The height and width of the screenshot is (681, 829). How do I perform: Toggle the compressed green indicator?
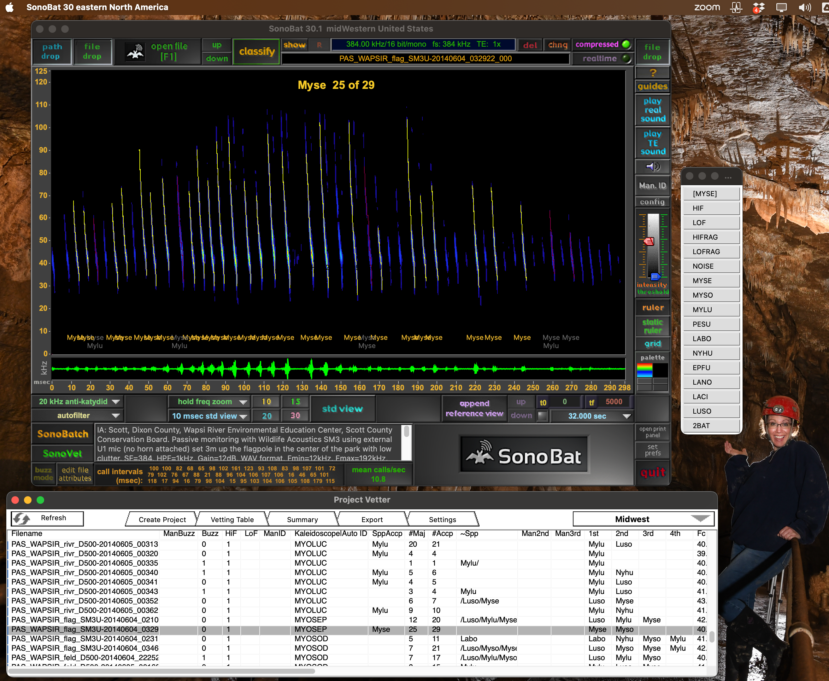click(626, 44)
